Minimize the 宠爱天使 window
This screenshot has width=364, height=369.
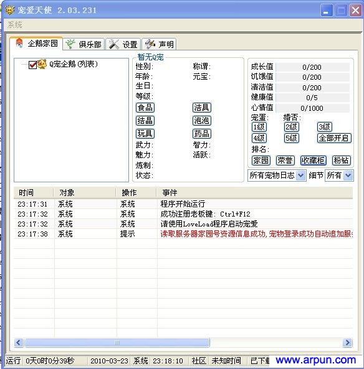pos(327,11)
